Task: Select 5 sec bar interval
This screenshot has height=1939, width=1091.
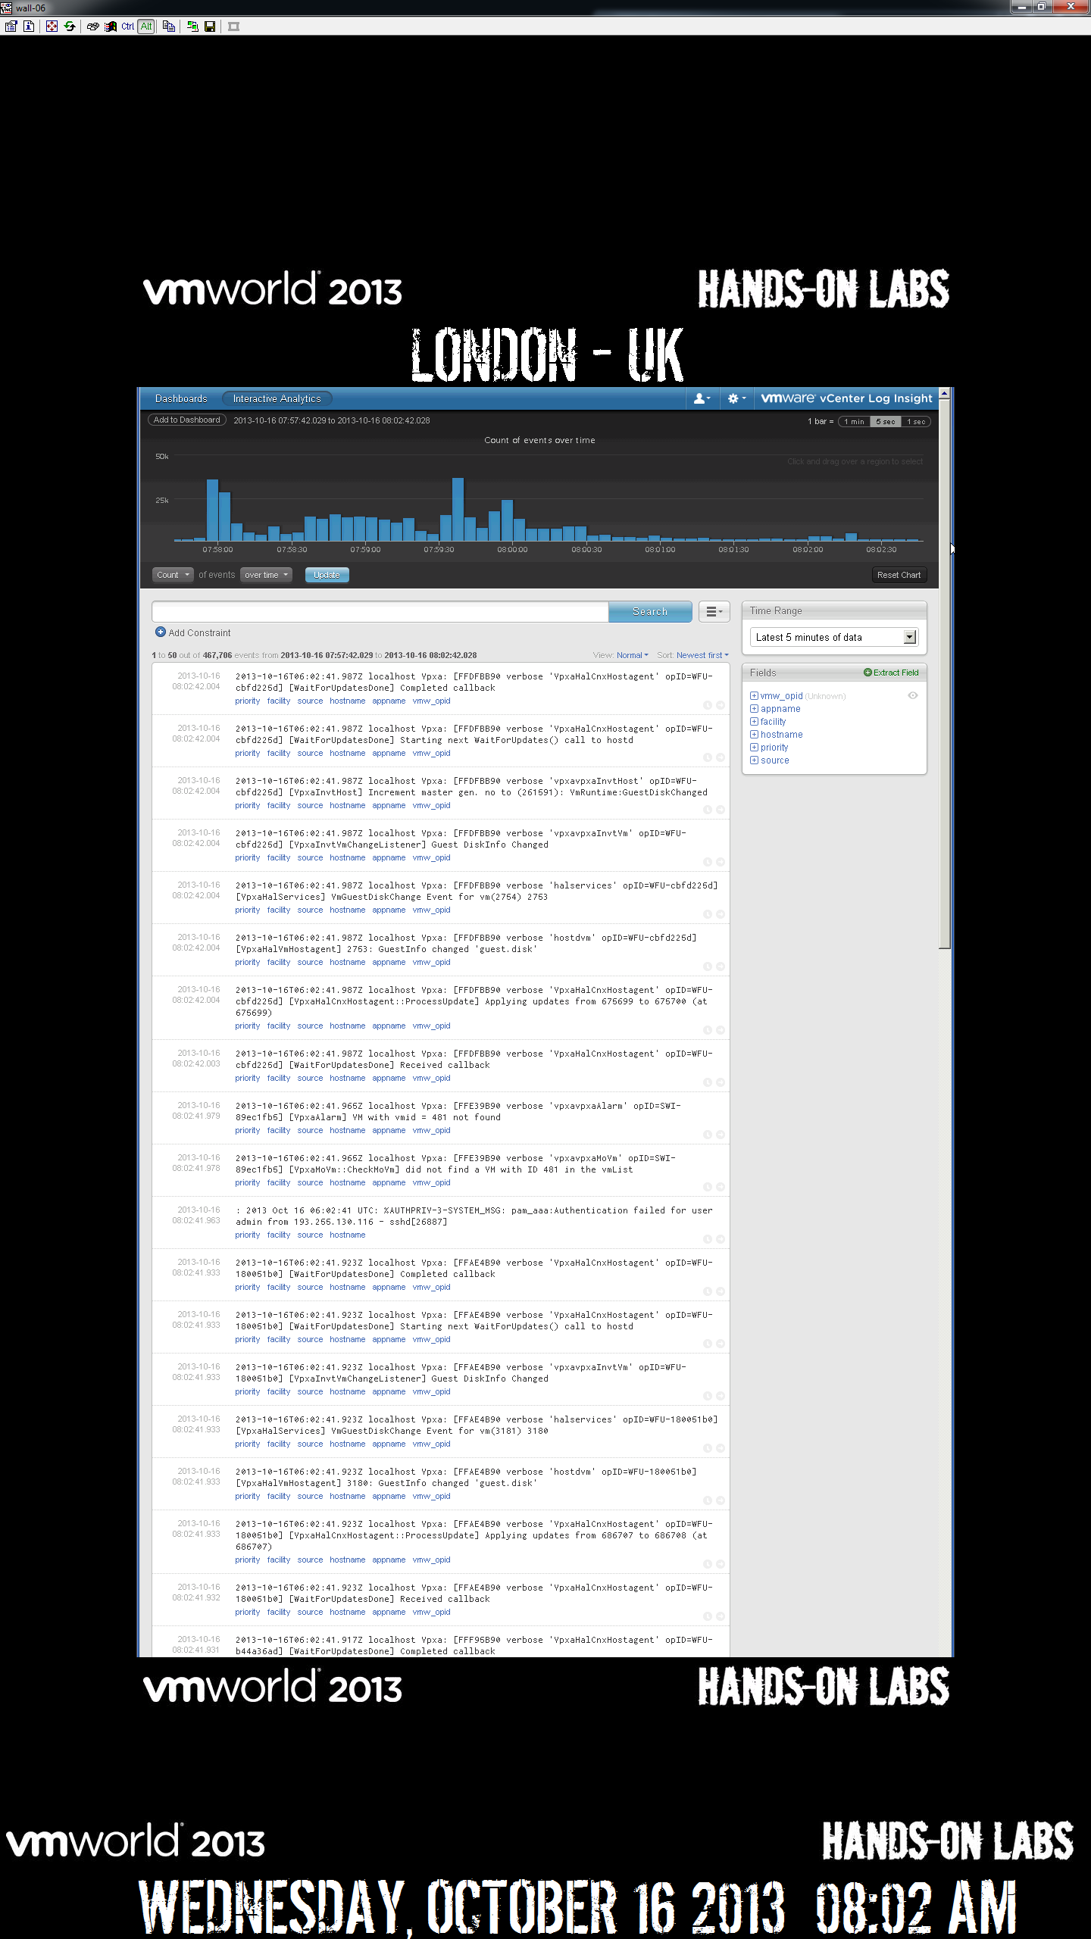Action: [x=885, y=422]
